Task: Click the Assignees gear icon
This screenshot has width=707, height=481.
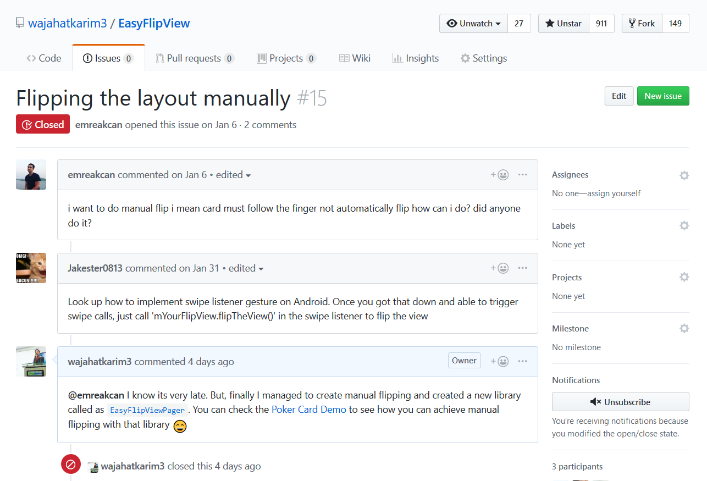Action: 684,175
